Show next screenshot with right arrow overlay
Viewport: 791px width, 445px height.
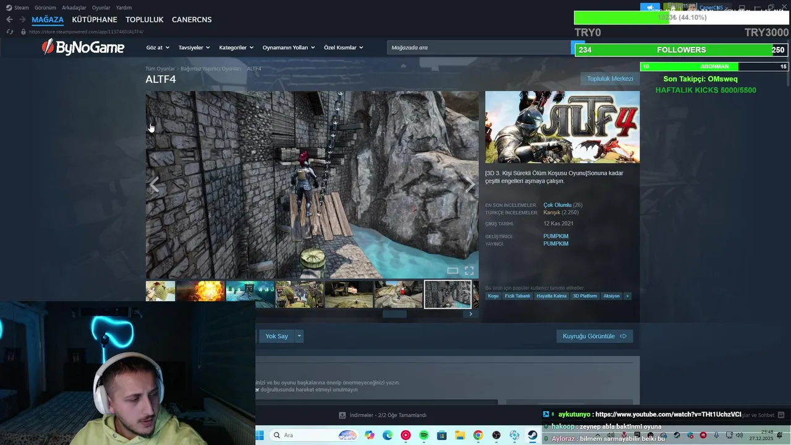[x=470, y=185]
